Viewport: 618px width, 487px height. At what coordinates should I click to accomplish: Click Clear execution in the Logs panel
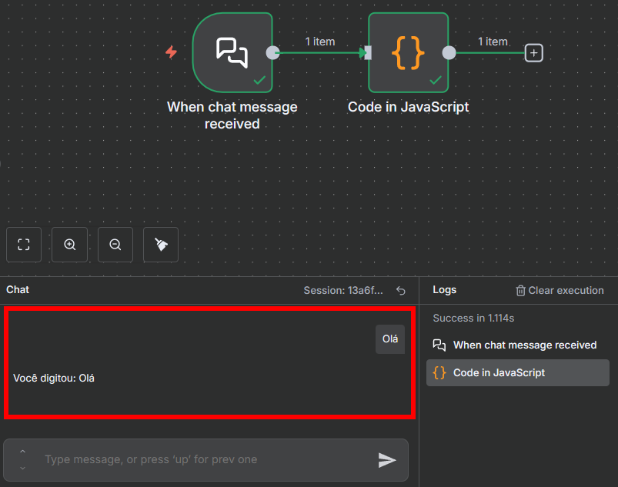[x=560, y=291]
